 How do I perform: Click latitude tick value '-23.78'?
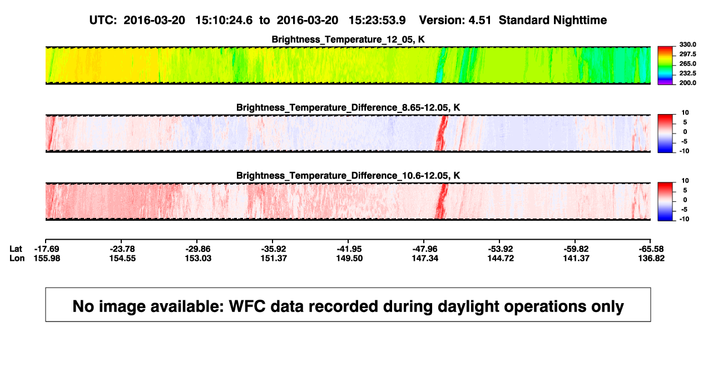(x=122, y=249)
